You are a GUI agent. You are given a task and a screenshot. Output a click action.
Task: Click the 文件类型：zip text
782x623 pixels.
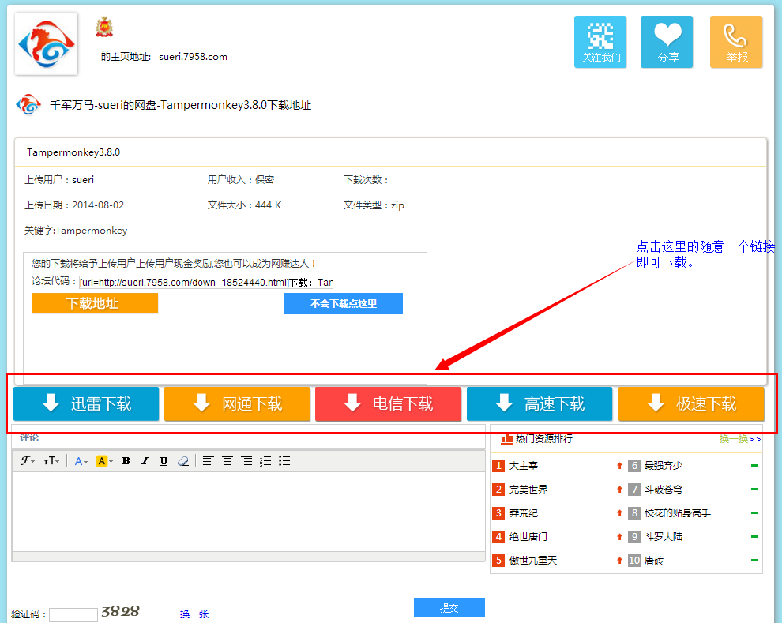tap(374, 205)
